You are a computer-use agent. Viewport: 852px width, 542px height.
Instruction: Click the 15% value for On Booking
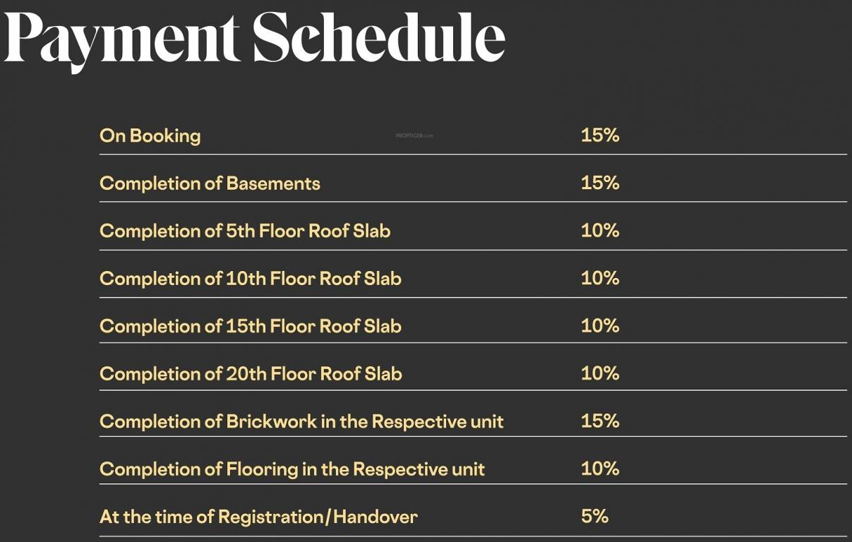click(599, 135)
